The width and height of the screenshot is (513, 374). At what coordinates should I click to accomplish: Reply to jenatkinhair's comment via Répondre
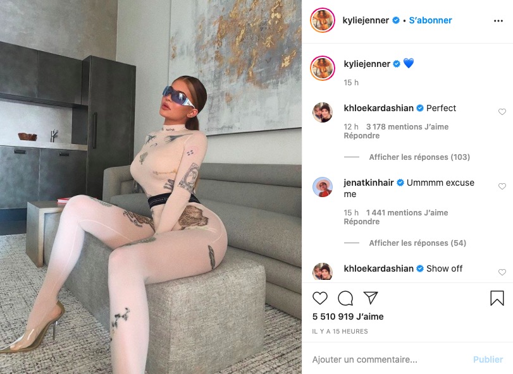pos(362,222)
